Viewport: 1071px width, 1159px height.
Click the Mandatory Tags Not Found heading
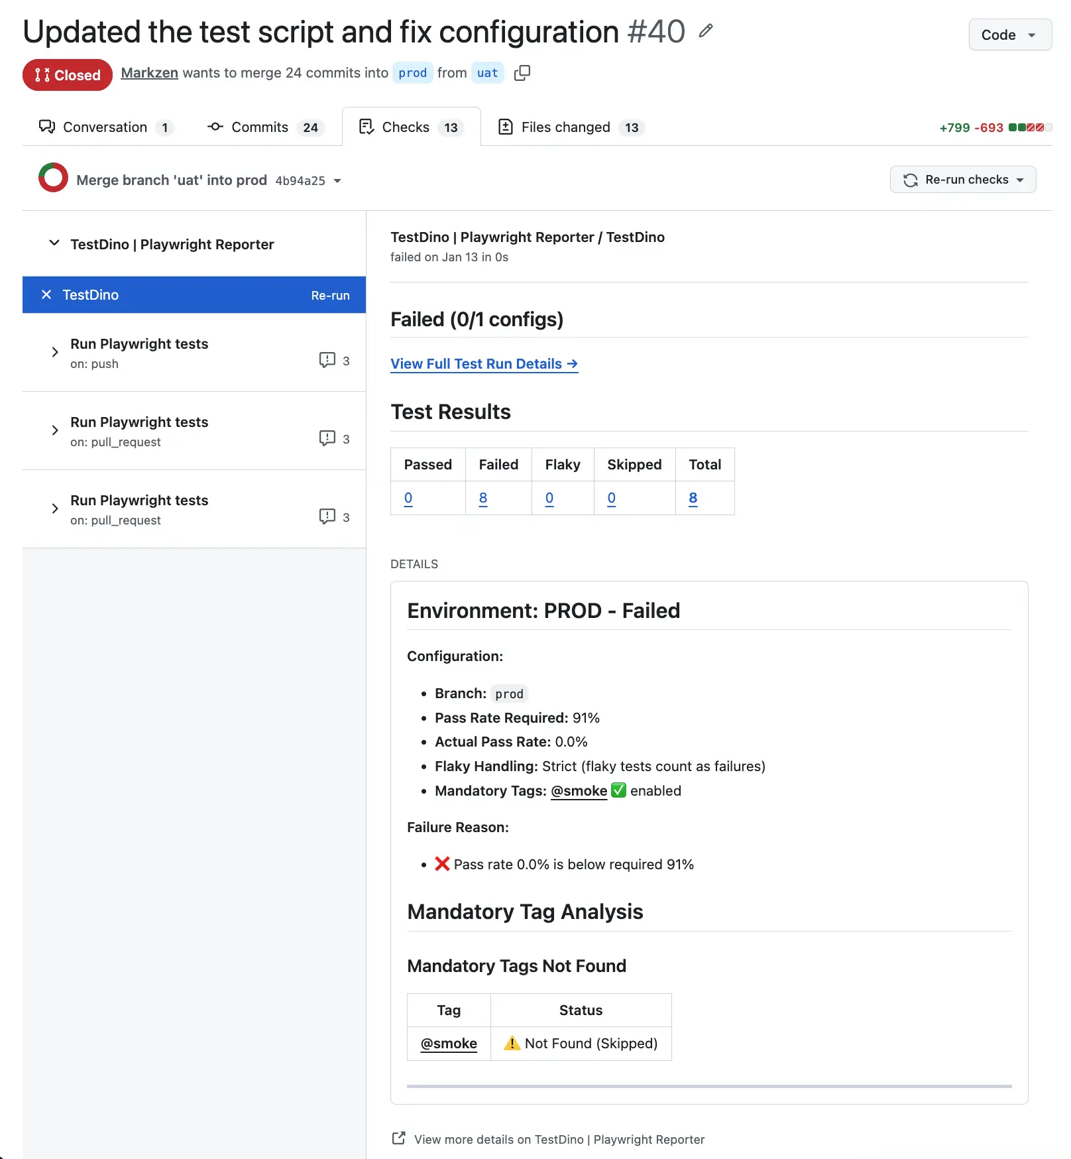pyautogui.click(x=516, y=966)
